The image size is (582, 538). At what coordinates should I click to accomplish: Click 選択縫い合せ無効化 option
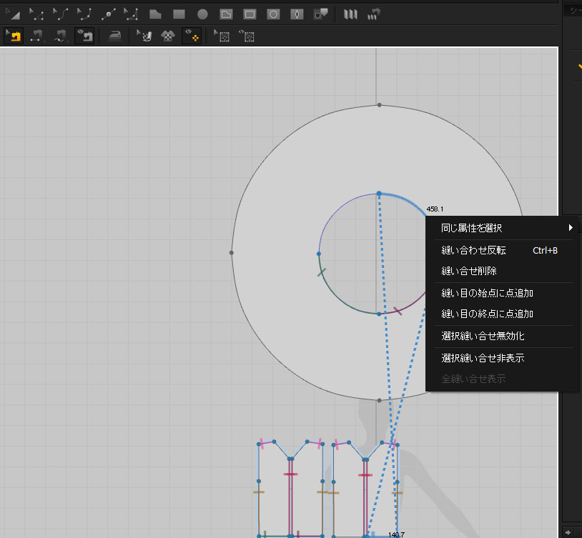click(x=483, y=336)
